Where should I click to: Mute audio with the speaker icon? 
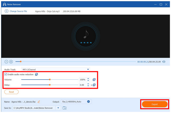point(164,62)
